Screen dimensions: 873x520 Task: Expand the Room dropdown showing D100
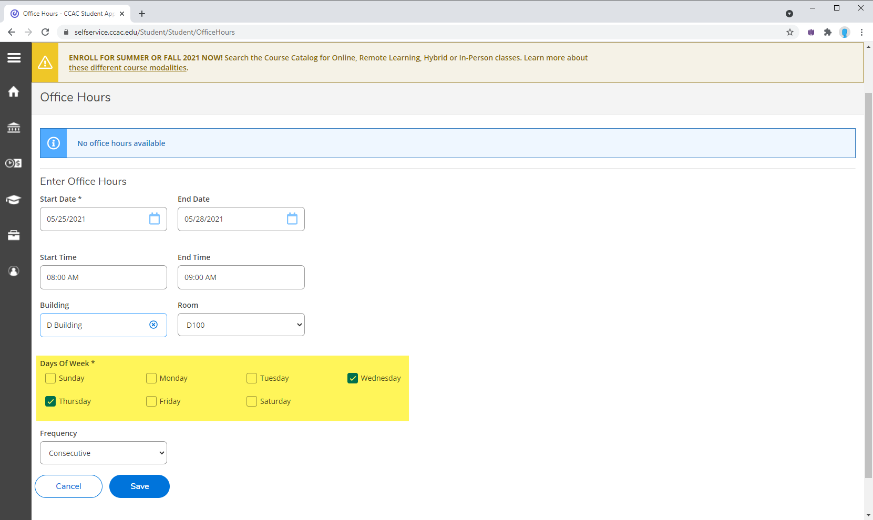coord(241,325)
